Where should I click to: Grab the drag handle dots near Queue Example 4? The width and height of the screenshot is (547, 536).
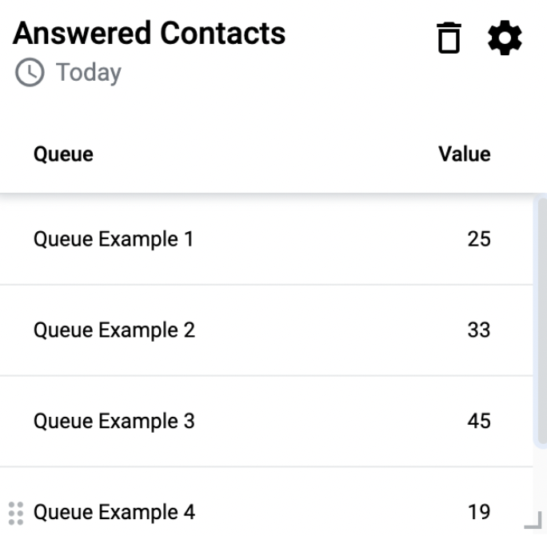point(16,514)
